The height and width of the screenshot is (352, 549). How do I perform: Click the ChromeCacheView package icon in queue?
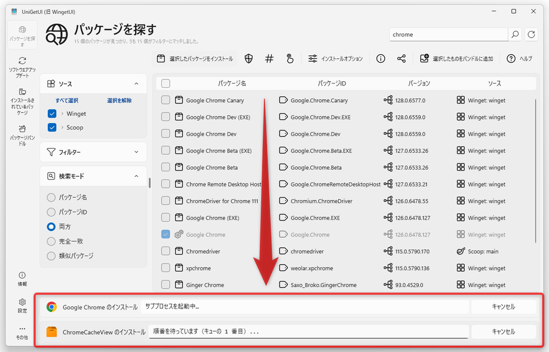pos(51,332)
